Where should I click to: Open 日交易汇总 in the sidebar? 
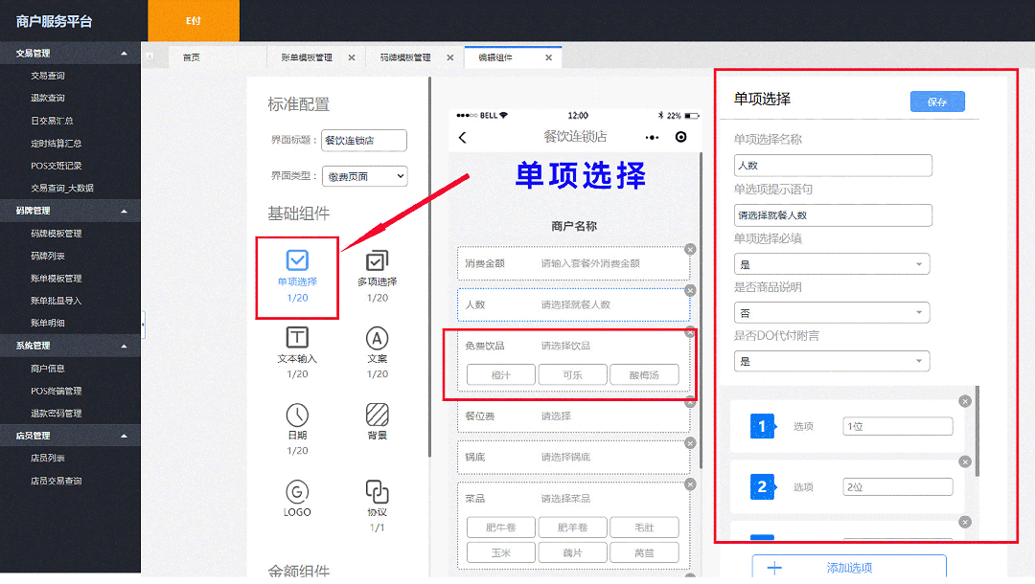click(x=52, y=121)
